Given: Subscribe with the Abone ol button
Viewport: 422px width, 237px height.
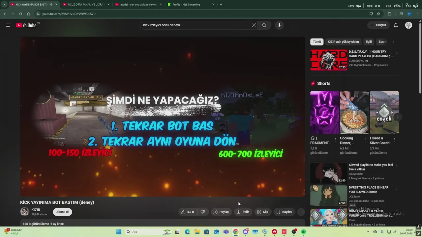Looking at the screenshot, I should [62, 212].
